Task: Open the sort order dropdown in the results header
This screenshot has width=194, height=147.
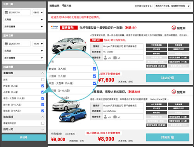Action: pyautogui.click(x=173, y=6)
